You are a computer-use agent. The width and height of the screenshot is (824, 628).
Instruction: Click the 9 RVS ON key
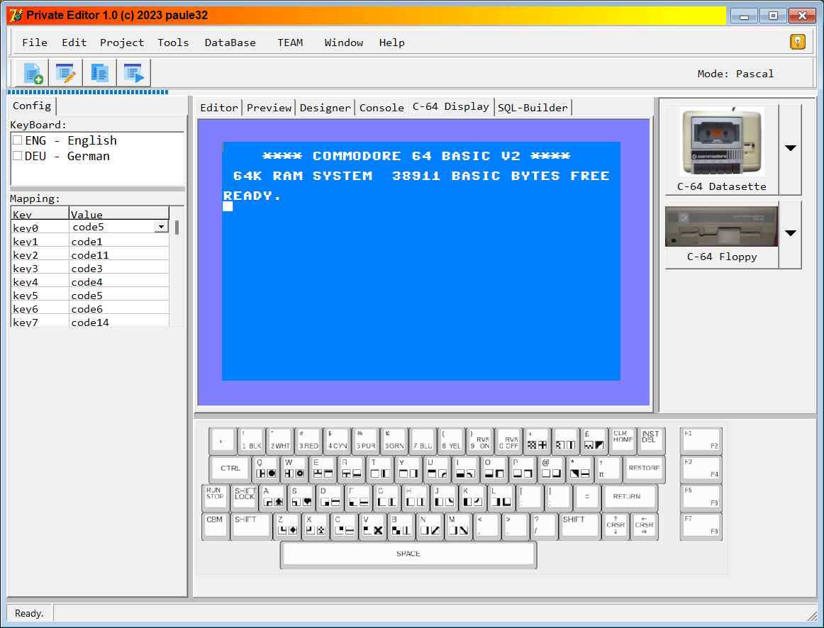(x=479, y=441)
